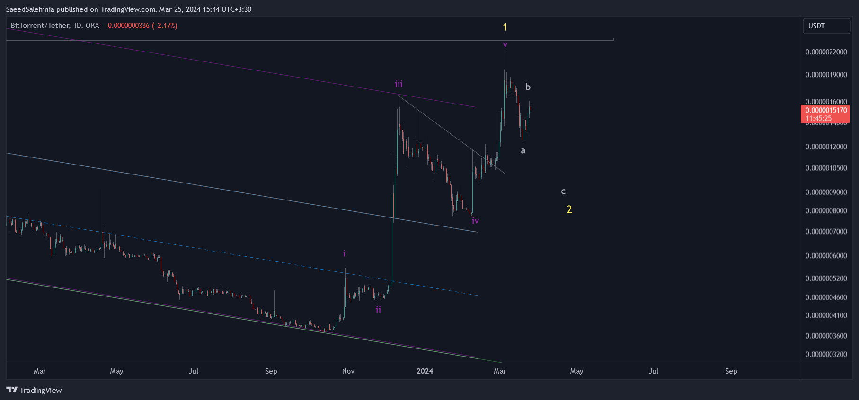The height and width of the screenshot is (400, 859).
Task: Click the 0.0000019000 price axis label
Action: [x=826, y=75]
